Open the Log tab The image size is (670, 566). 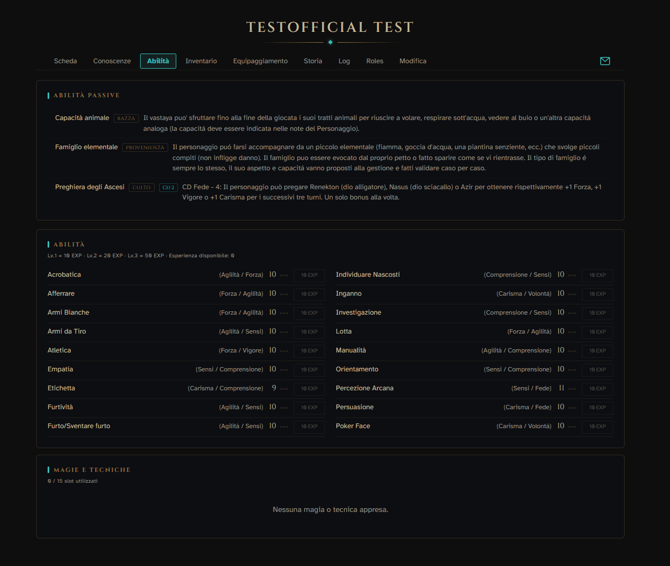pyautogui.click(x=344, y=61)
